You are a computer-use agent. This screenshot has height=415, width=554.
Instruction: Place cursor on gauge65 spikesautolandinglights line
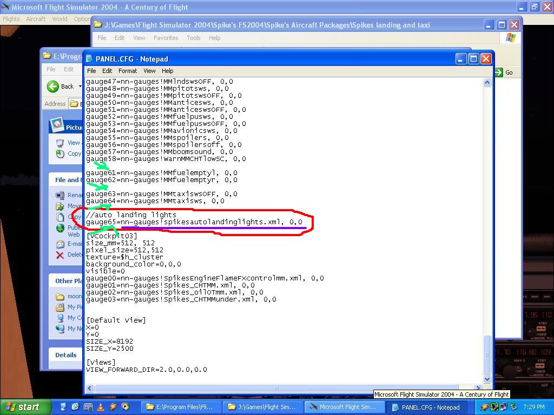194,222
